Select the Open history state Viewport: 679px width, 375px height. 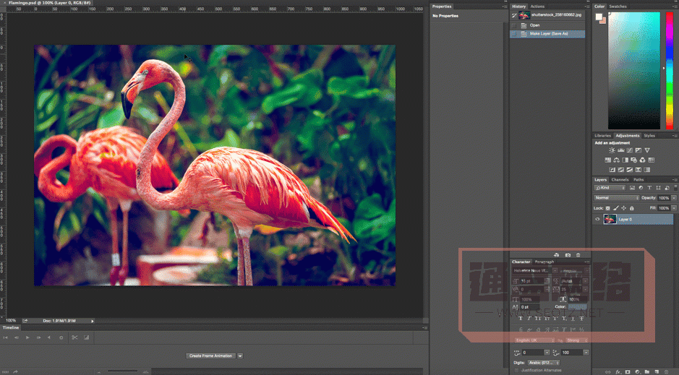tap(535, 25)
